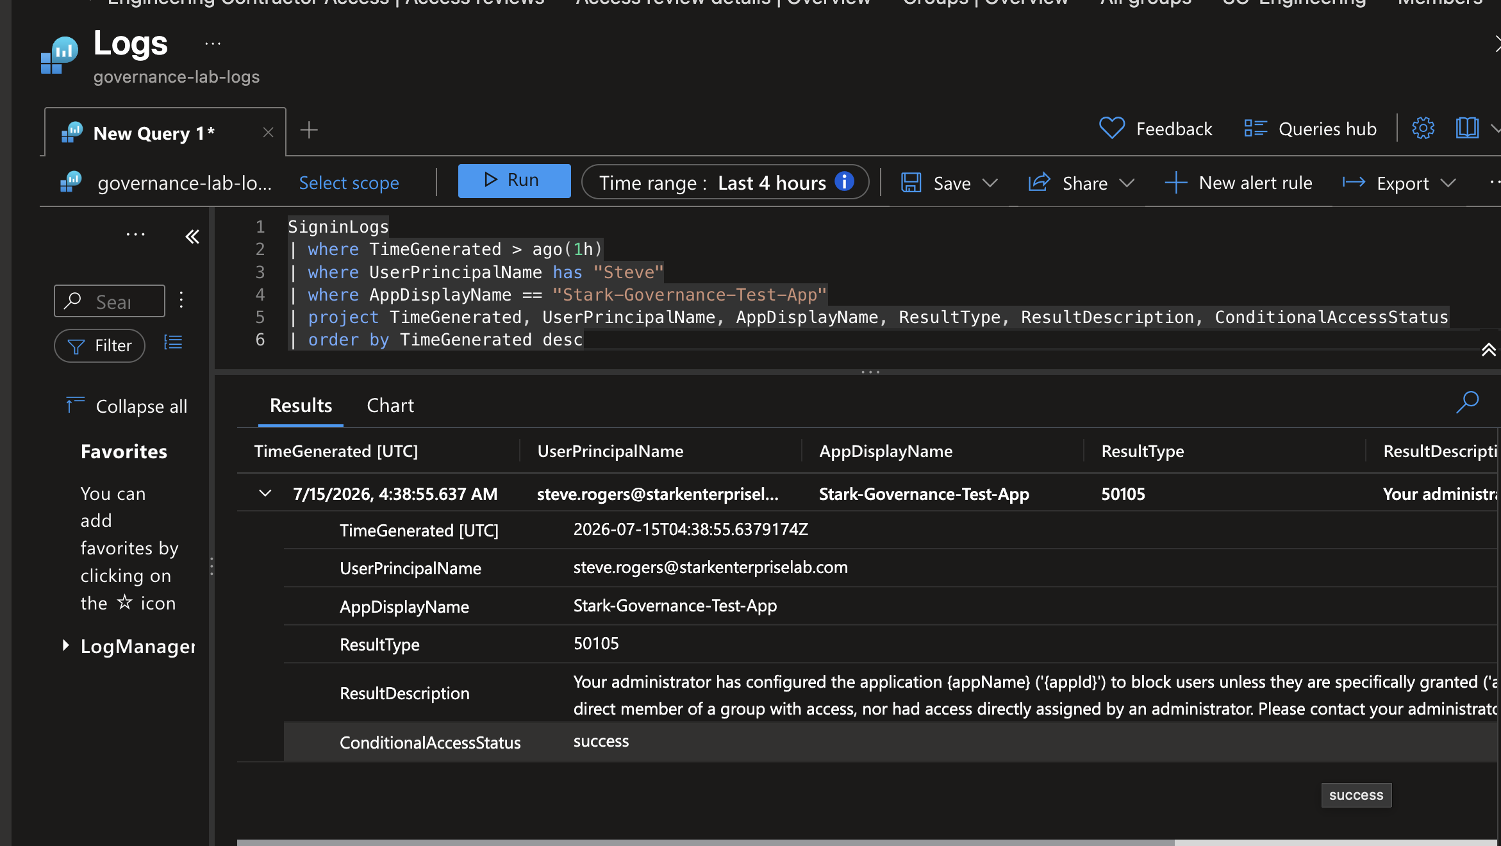Click the query pane resize handle dots
1501x846 pixels.
870,372
